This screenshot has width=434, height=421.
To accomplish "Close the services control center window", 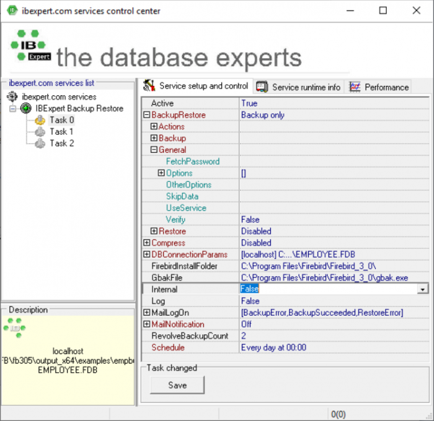I will [416, 11].
